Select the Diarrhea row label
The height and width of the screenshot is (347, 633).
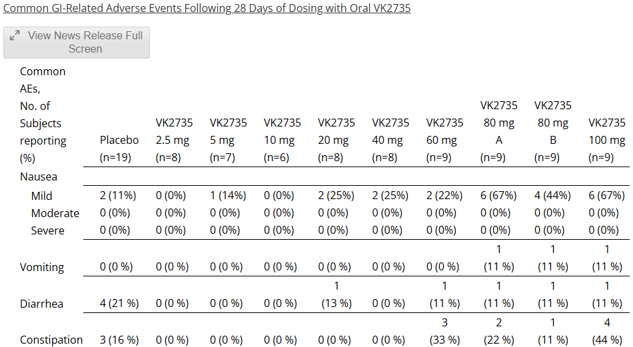[42, 304]
